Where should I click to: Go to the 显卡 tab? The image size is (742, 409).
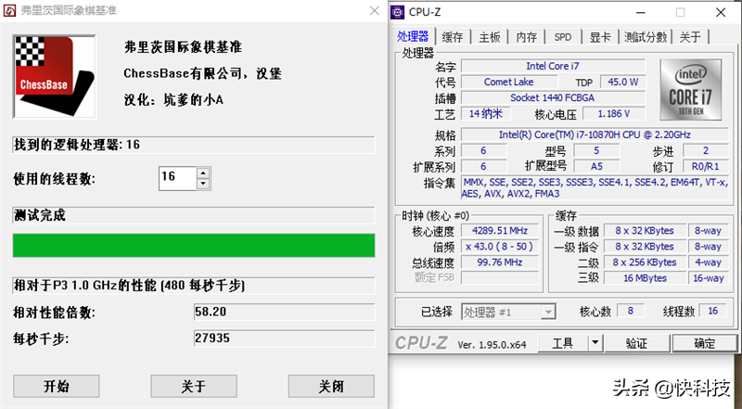click(600, 37)
